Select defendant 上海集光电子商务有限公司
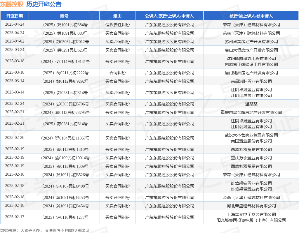 pyautogui.click(x=251, y=215)
